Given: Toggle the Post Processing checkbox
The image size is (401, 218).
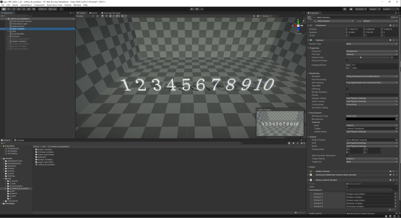Looking at the screenshot, I should [347, 79].
